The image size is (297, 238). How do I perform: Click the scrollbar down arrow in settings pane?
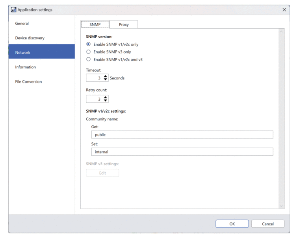(281, 206)
